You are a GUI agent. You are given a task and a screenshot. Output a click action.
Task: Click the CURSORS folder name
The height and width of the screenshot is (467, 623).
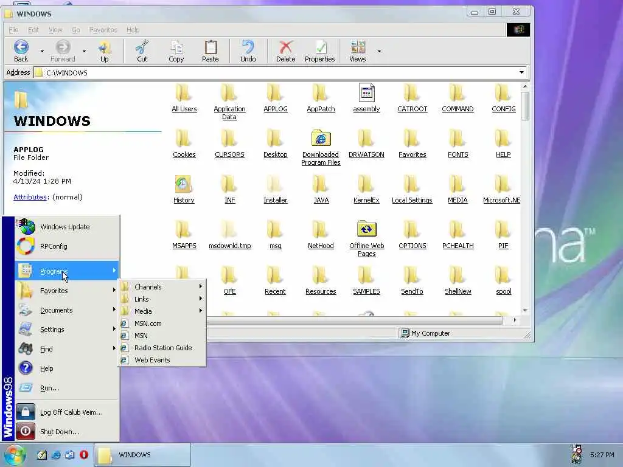tap(229, 154)
